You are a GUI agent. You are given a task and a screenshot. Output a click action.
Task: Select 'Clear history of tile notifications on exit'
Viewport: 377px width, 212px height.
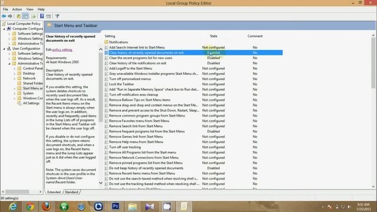(x=137, y=63)
